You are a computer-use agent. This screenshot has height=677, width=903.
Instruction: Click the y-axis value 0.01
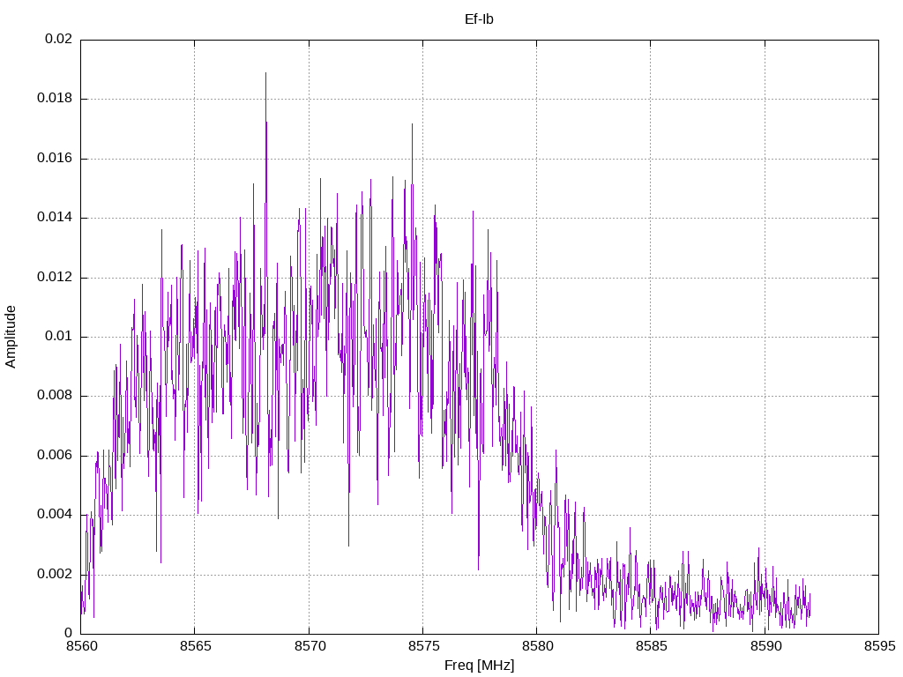59,337
